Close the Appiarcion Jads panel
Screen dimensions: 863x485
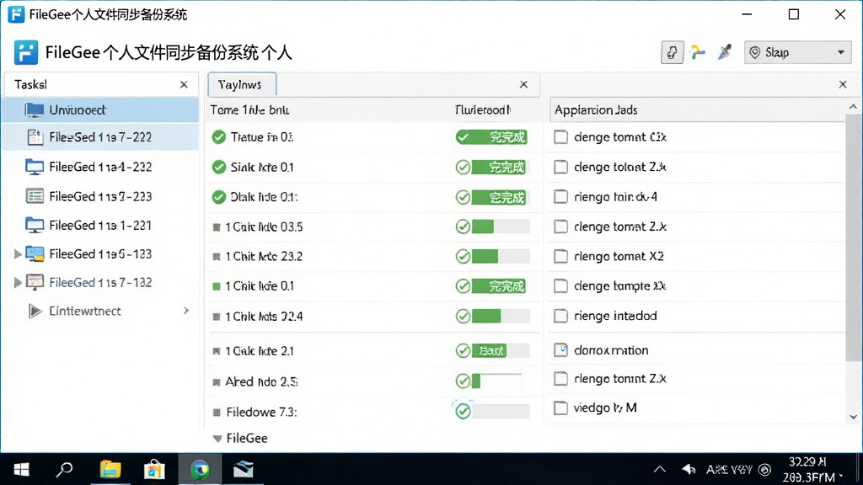pyautogui.click(x=843, y=85)
